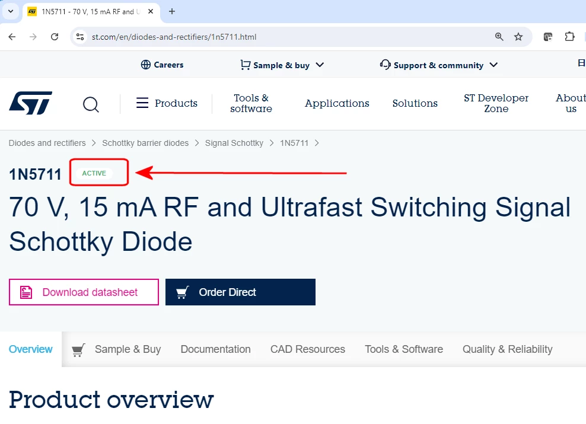Open the Solutions menu
The width and height of the screenshot is (586, 424).
point(415,103)
